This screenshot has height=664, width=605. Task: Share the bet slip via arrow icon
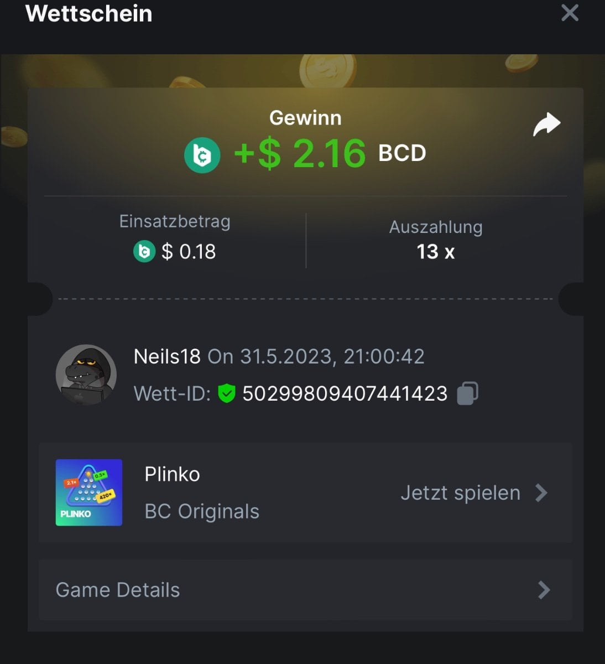546,124
